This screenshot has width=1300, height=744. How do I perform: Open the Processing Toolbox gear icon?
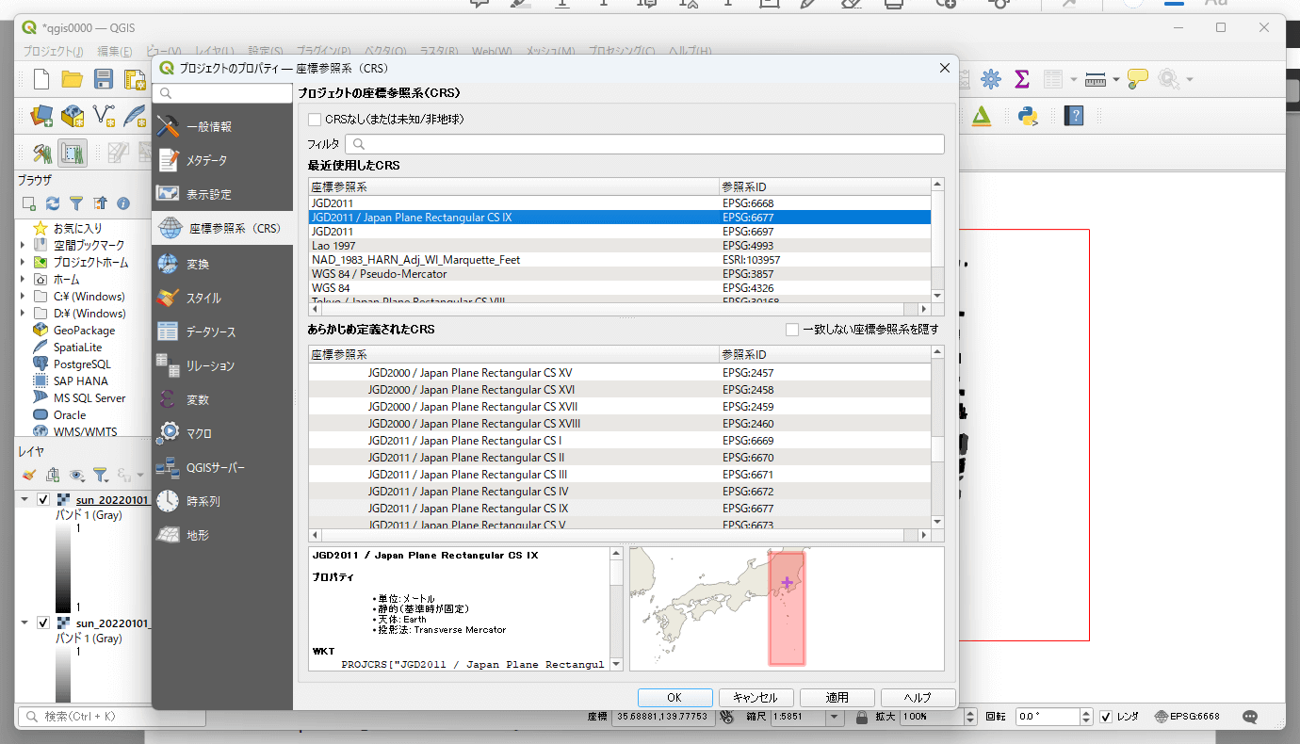click(x=990, y=79)
